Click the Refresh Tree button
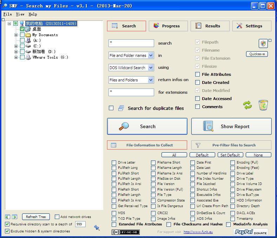 pos(36,217)
